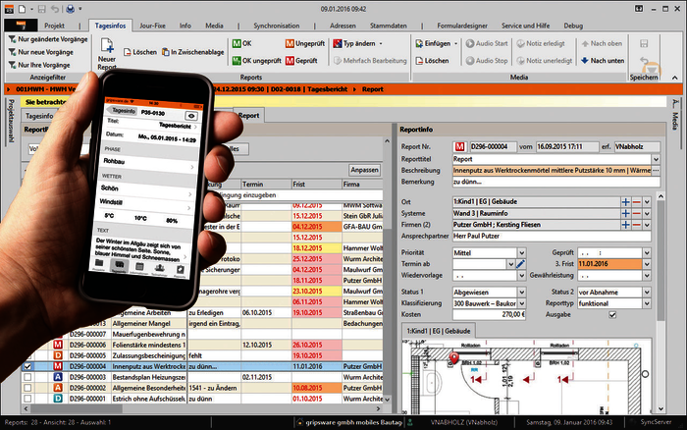Click Notiz unerledigt
This screenshot has width=687, height=430.
pyautogui.click(x=545, y=61)
